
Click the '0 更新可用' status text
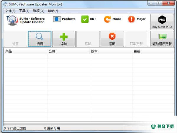(x=52, y=128)
